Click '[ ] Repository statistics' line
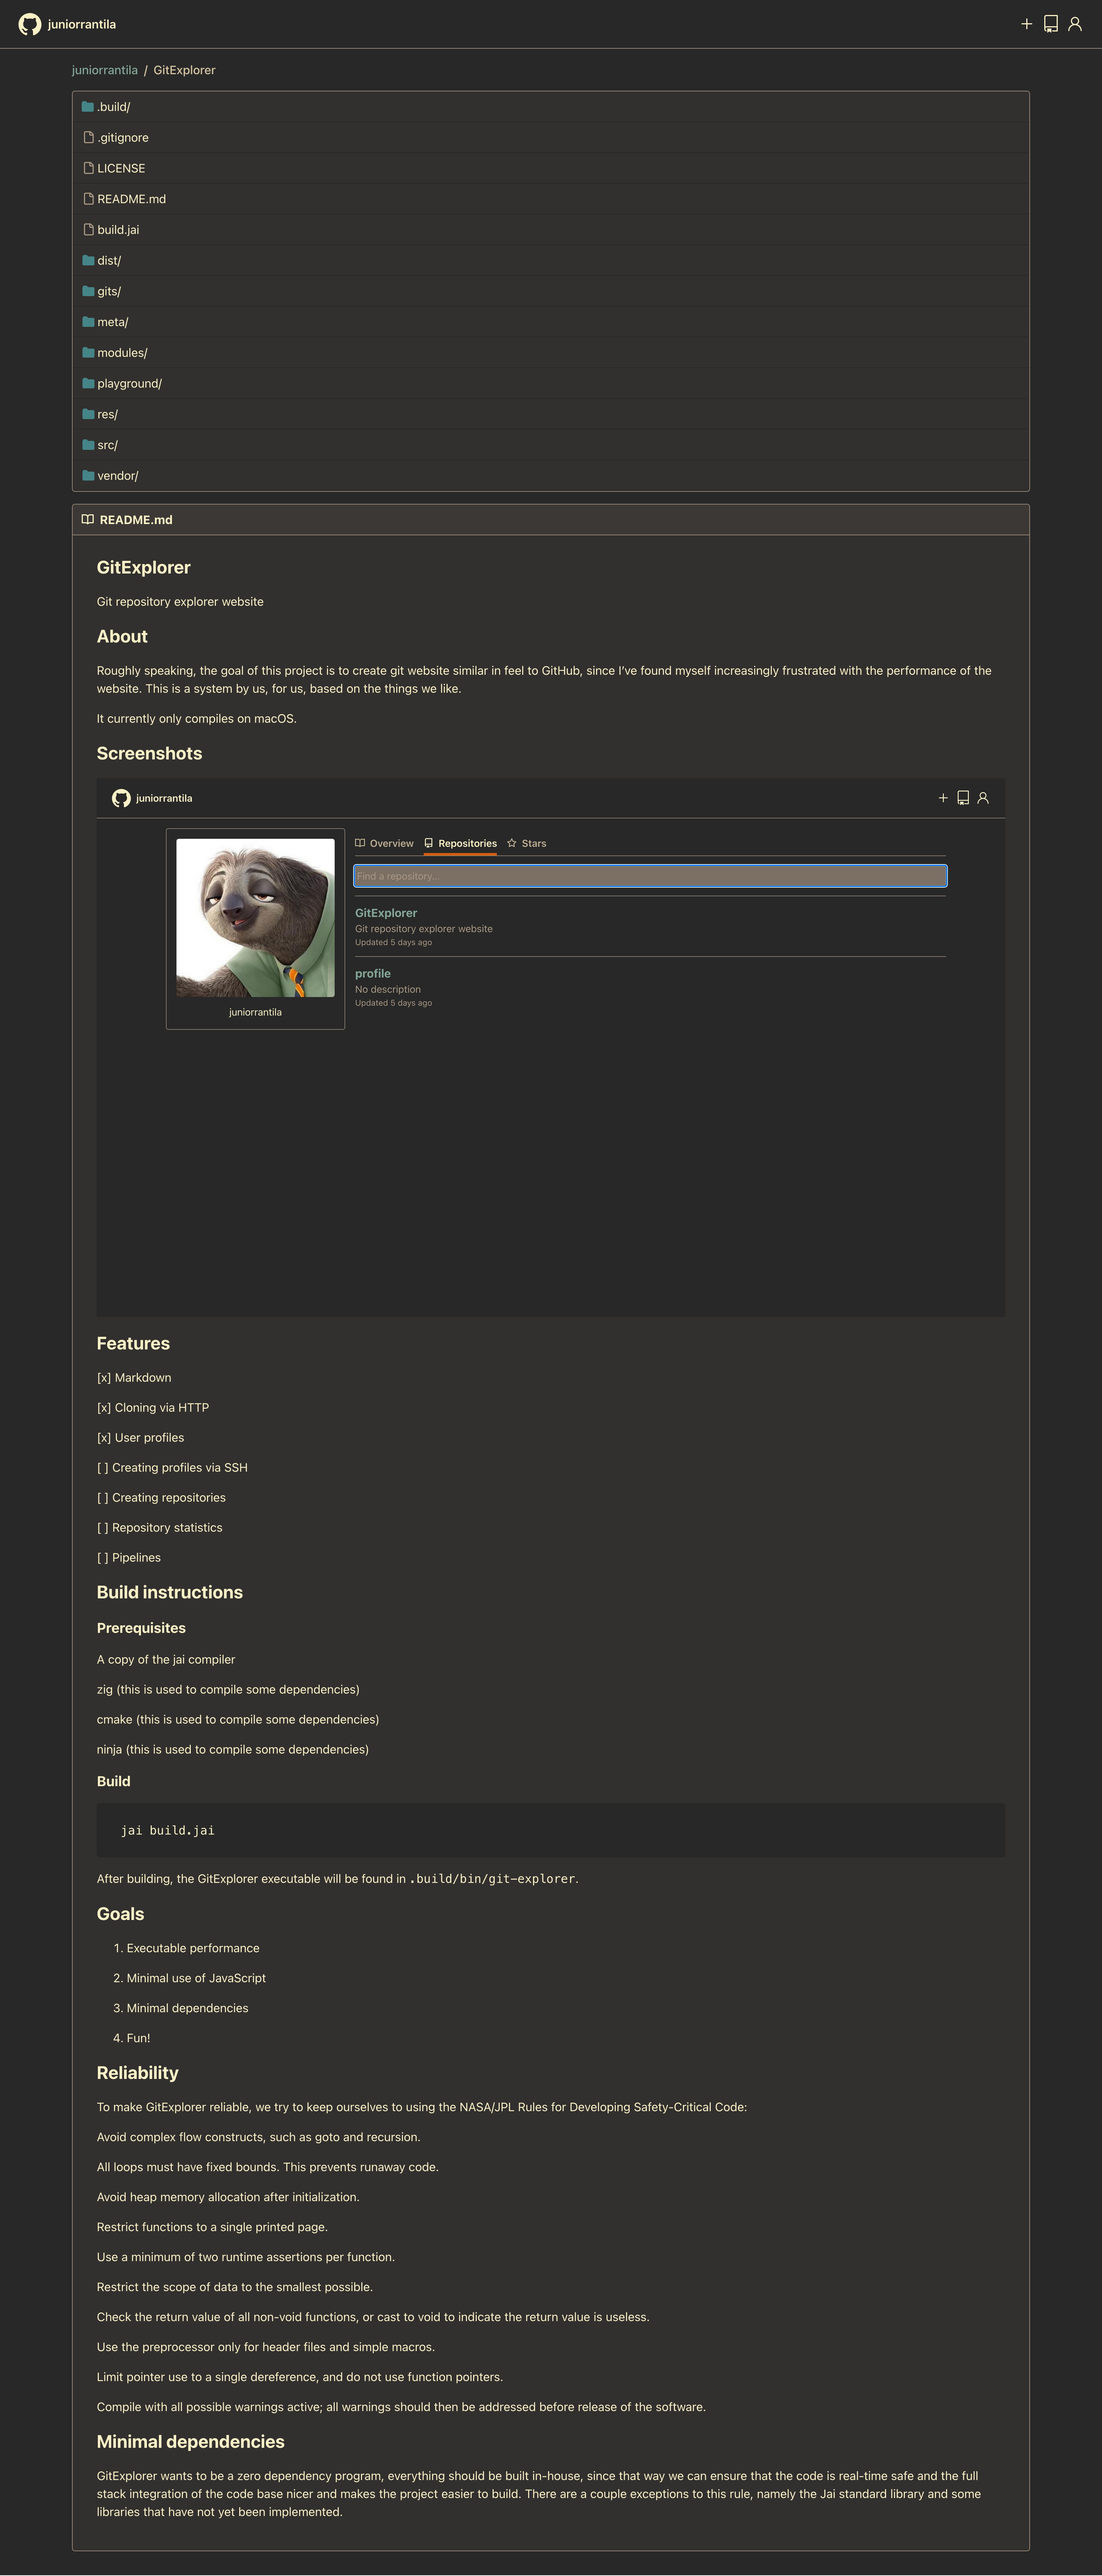 pos(160,1528)
